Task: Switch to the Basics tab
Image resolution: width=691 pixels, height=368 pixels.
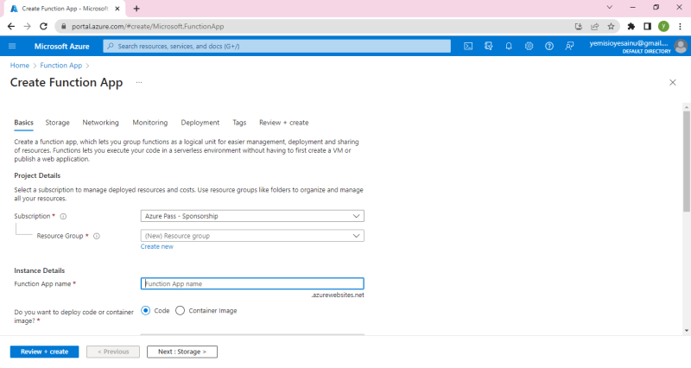Action: coord(24,123)
